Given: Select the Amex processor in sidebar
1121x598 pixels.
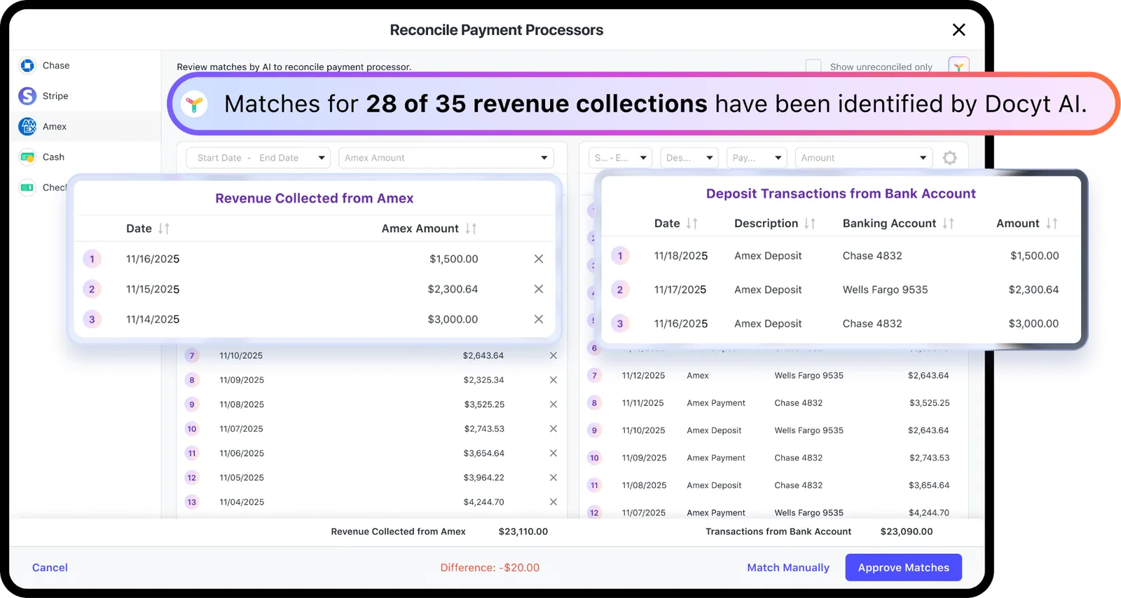Looking at the screenshot, I should (x=84, y=127).
